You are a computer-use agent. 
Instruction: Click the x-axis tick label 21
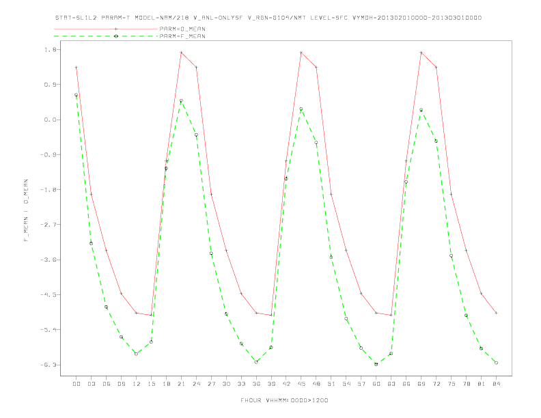181,384
